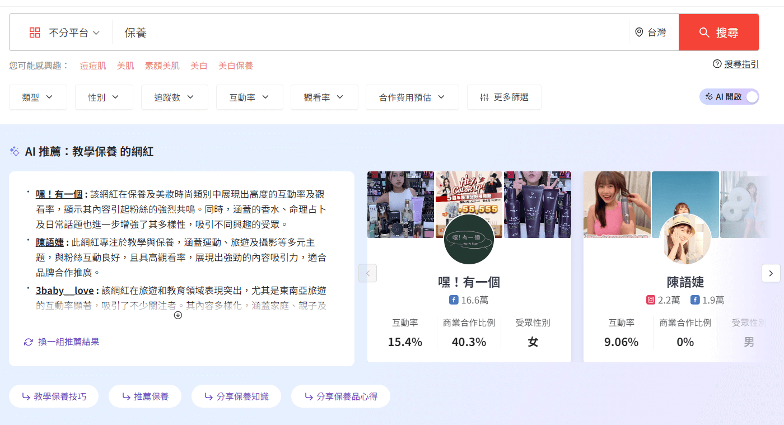The height and width of the screenshot is (425, 784).
Task: Open first thumbnail of 嘿！有一個 card
Action: [400, 204]
